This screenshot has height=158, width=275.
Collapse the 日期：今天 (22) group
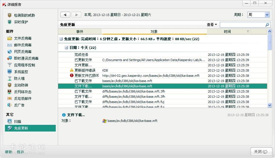click(66, 48)
